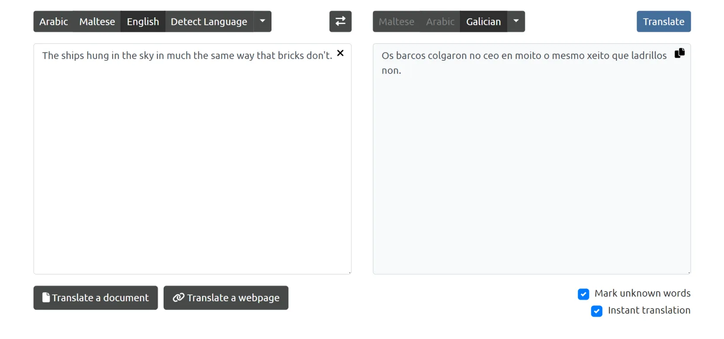This screenshot has height=339, width=724.
Task: Click the link icon in Translate a webpage
Action: [x=178, y=297]
